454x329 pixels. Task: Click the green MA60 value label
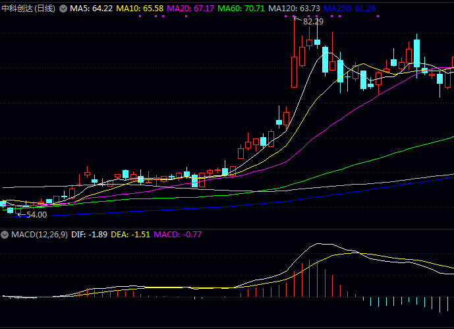coord(241,9)
